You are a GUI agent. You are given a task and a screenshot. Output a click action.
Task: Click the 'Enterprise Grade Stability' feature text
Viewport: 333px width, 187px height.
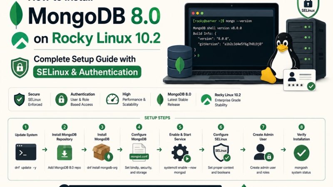pos(227,103)
